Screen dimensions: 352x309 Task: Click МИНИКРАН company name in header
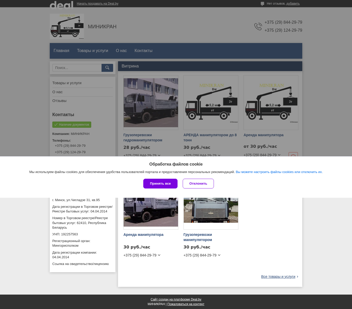point(102,27)
